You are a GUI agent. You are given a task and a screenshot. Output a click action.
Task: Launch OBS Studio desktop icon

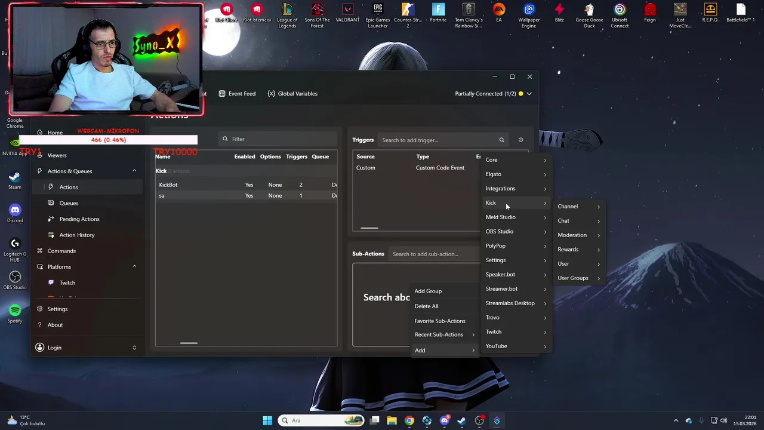tap(15, 281)
